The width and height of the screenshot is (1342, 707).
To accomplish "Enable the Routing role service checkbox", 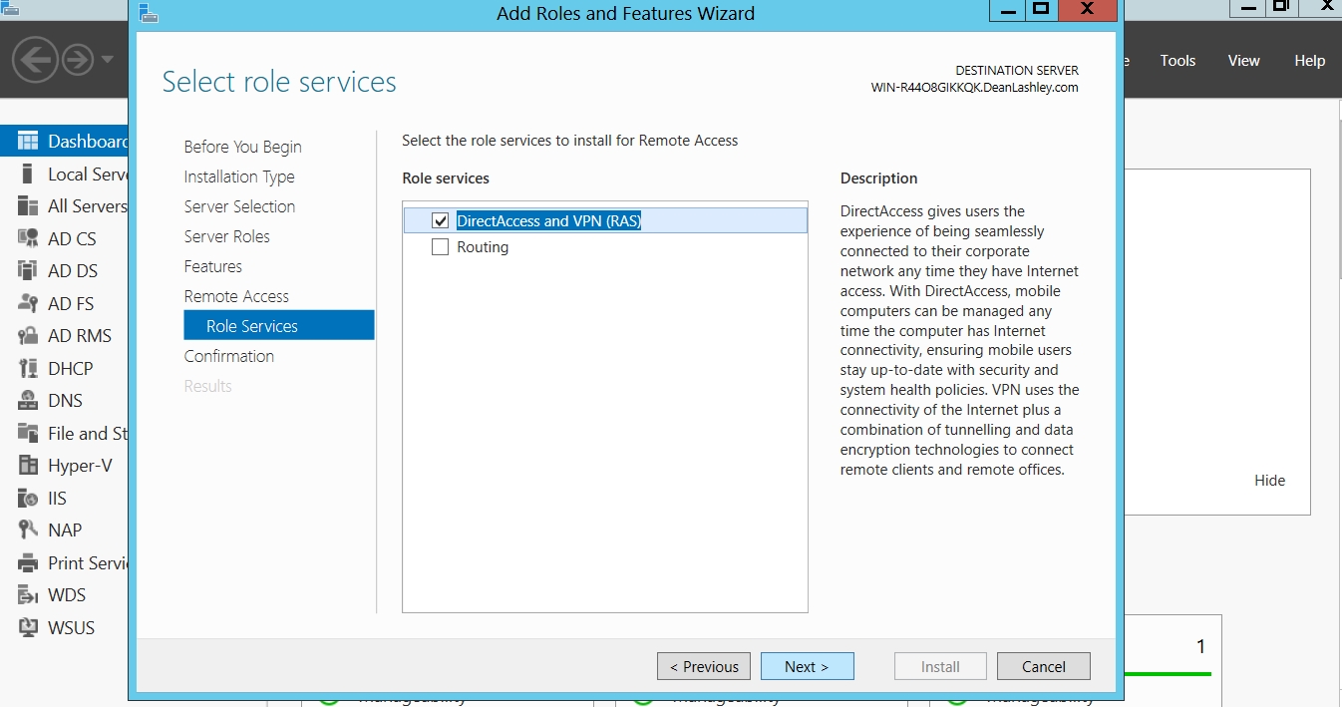I will 441,247.
